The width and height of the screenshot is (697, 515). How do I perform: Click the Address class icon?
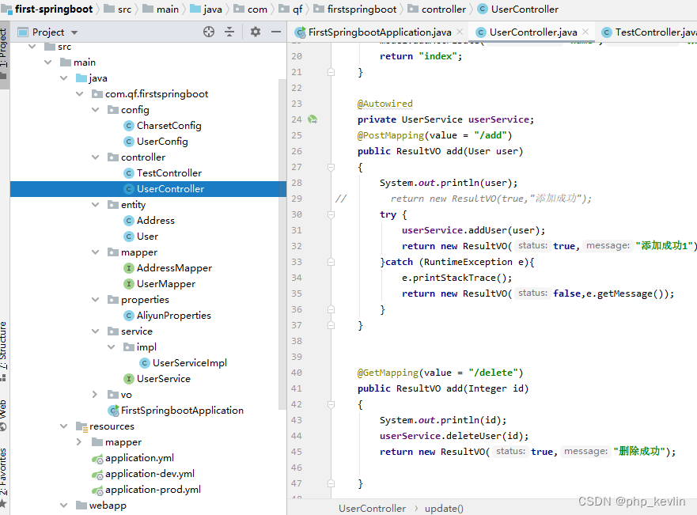coord(128,221)
